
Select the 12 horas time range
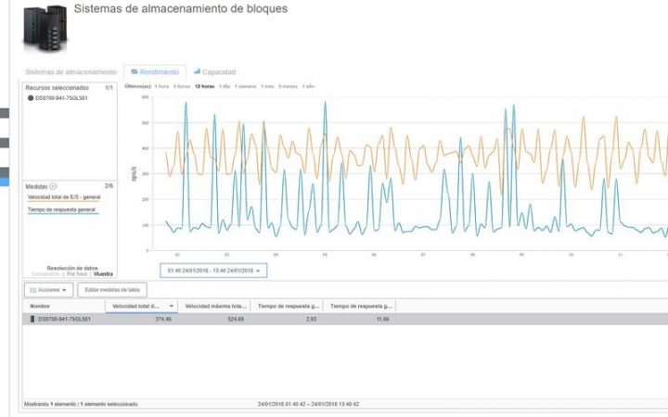[205, 86]
